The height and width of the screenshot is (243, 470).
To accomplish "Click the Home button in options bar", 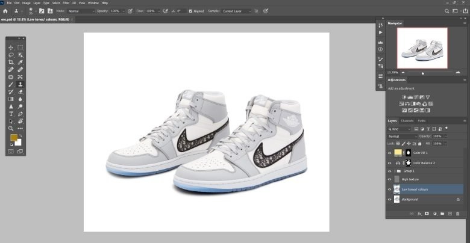I will coord(5,11).
